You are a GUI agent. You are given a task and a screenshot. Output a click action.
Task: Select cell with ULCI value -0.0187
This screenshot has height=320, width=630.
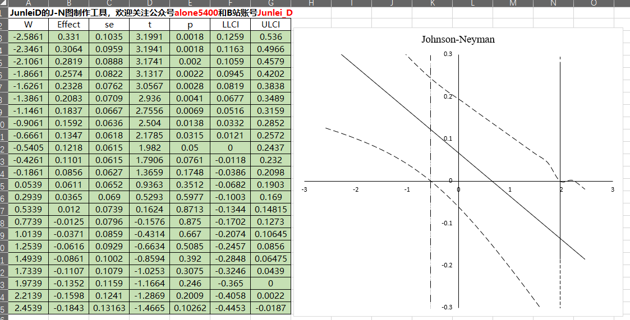point(271,308)
